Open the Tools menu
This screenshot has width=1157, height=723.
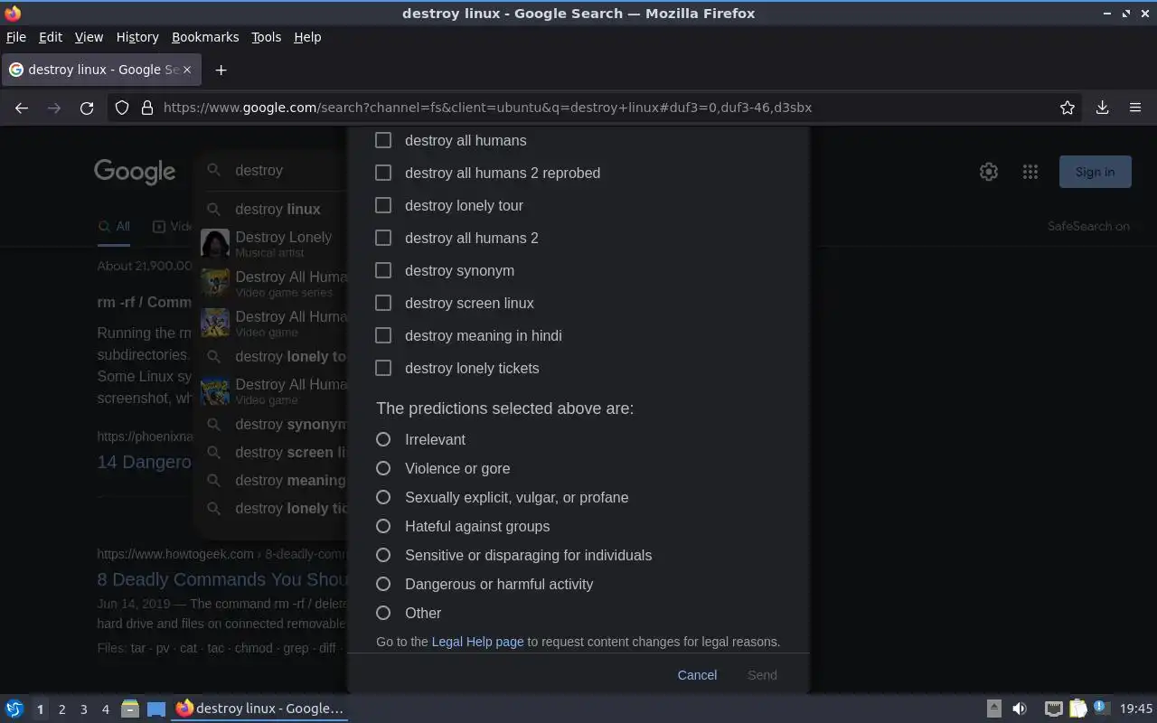pyautogui.click(x=266, y=37)
